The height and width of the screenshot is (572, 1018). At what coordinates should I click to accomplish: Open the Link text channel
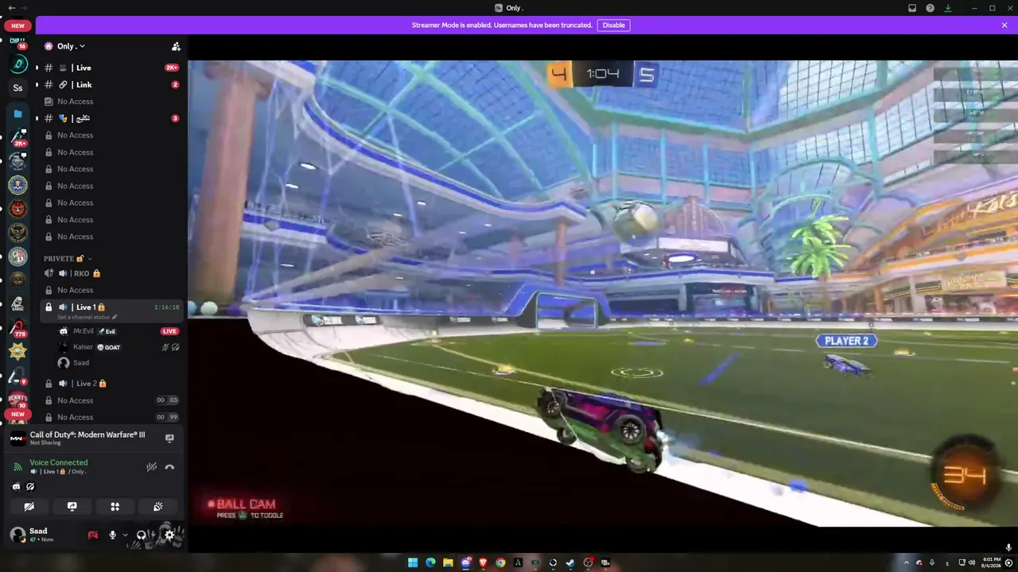(x=111, y=84)
